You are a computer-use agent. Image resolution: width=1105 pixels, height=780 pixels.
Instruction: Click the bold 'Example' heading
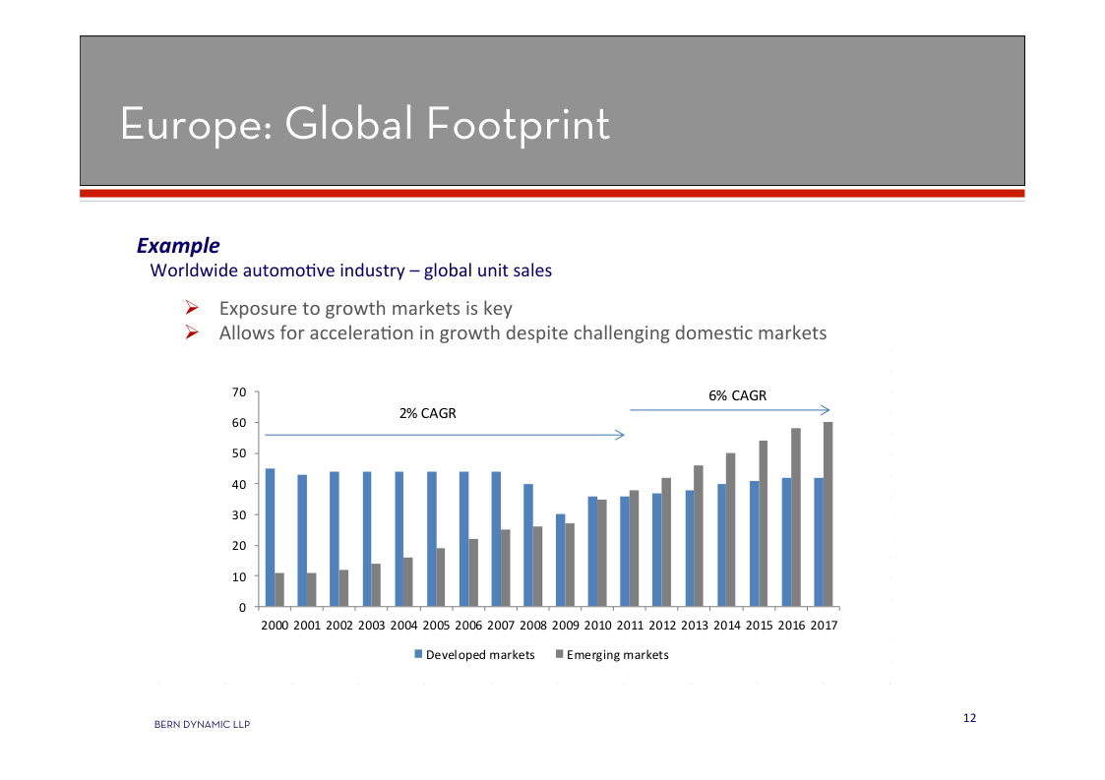(x=177, y=245)
